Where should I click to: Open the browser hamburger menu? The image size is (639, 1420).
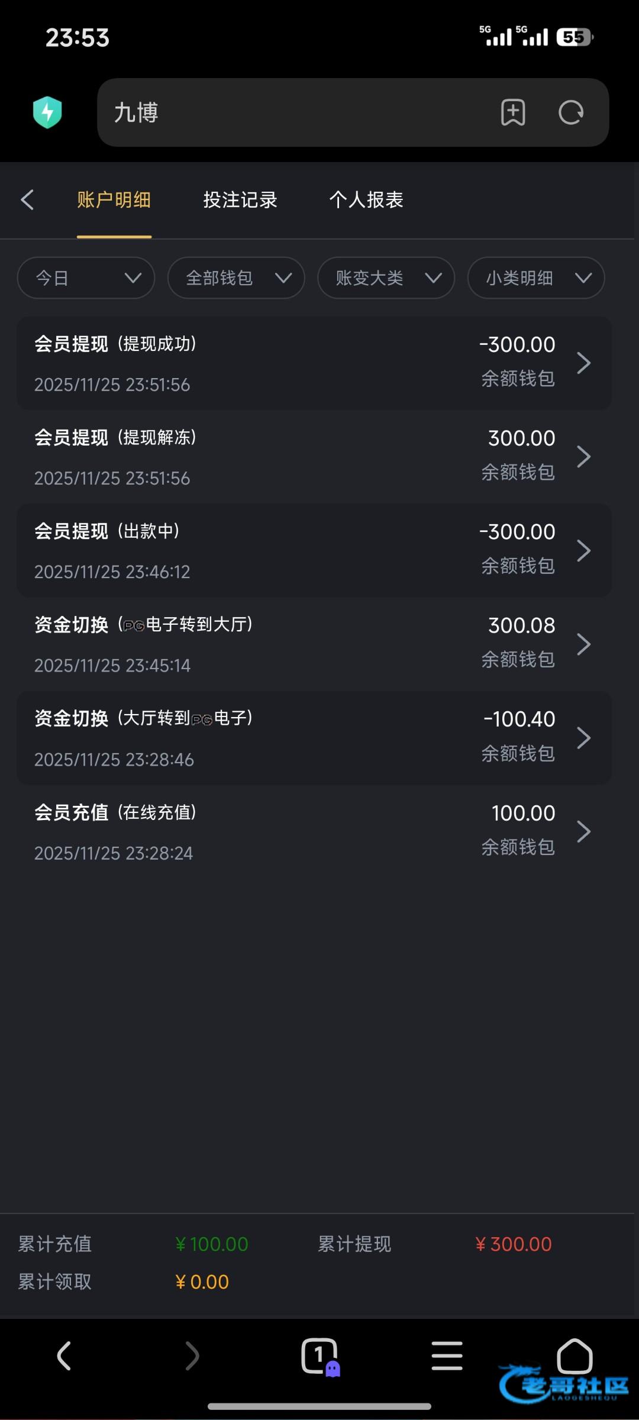pos(447,1356)
